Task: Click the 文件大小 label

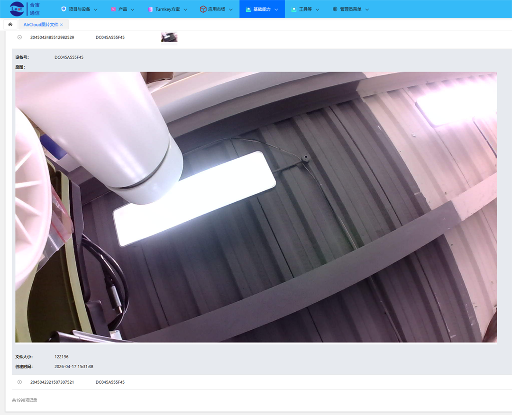Action: pos(24,357)
